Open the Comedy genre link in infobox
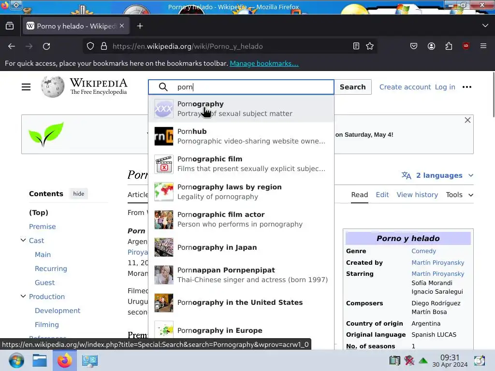 423,251
